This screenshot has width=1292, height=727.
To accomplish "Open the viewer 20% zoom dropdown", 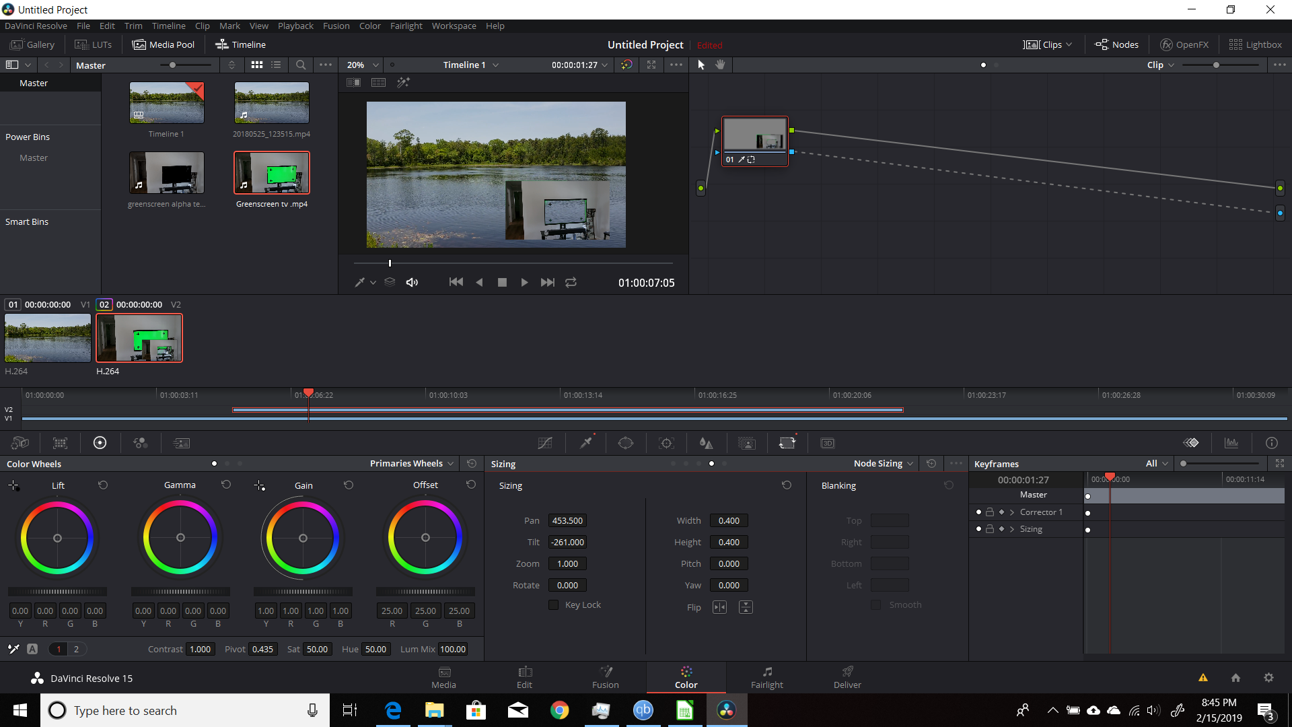I will click(363, 65).
